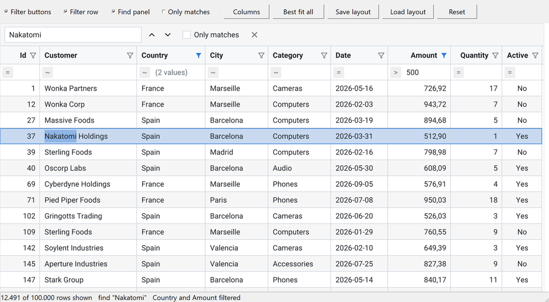The height and width of the screenshot is (302, 549).
Task: Click the Paris city cell
Action: point(237,200)
